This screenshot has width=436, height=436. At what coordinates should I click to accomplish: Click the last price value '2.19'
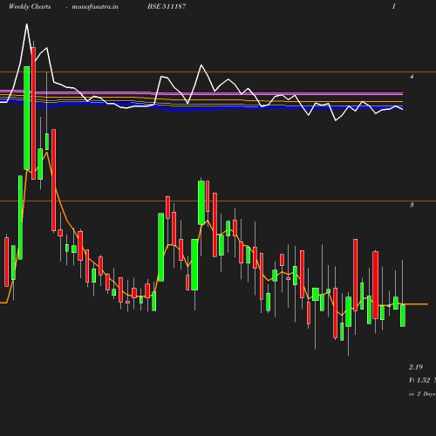pos(416,367)
